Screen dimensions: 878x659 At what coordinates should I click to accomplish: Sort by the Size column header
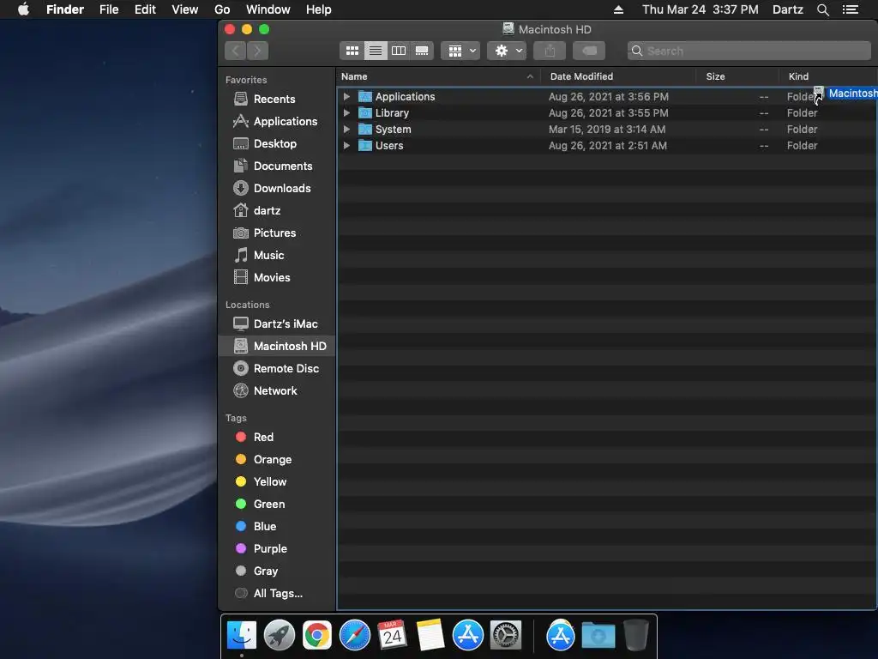pos(737,76)
